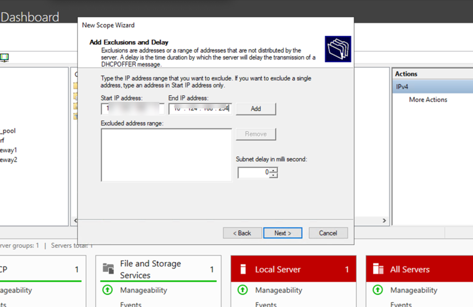Go Back to the previous wizard page
The height and width of the screenshot is (307, 473).
click(x=242, y=233)
